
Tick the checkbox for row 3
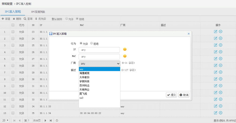coord(13,45)
